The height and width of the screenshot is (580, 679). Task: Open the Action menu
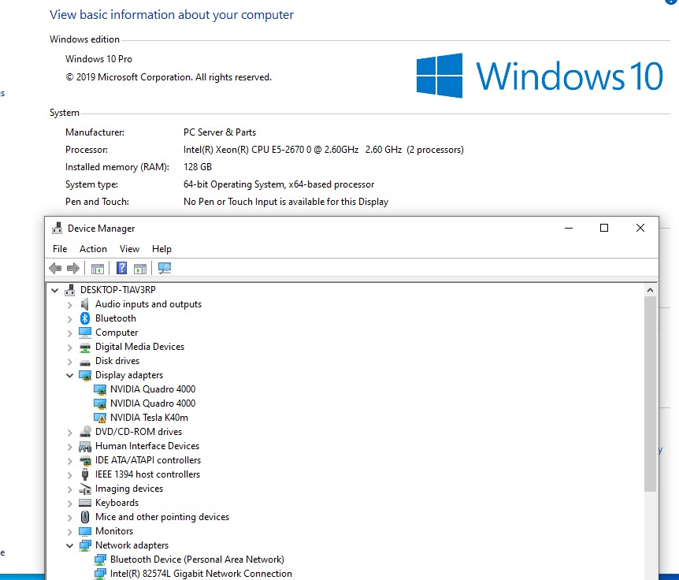click(93, 249)
